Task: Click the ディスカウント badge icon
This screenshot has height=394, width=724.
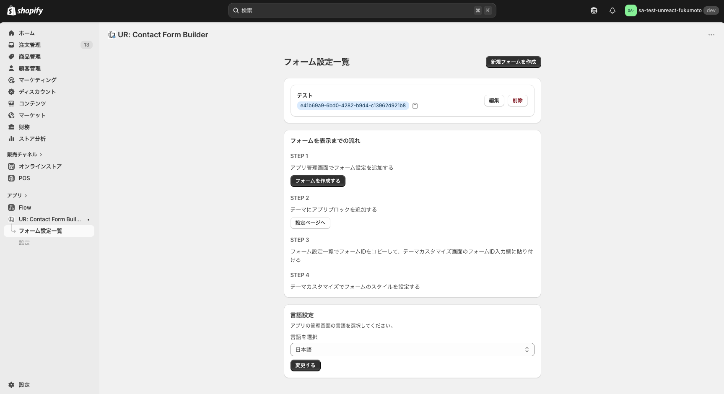Action: (11, 92)
